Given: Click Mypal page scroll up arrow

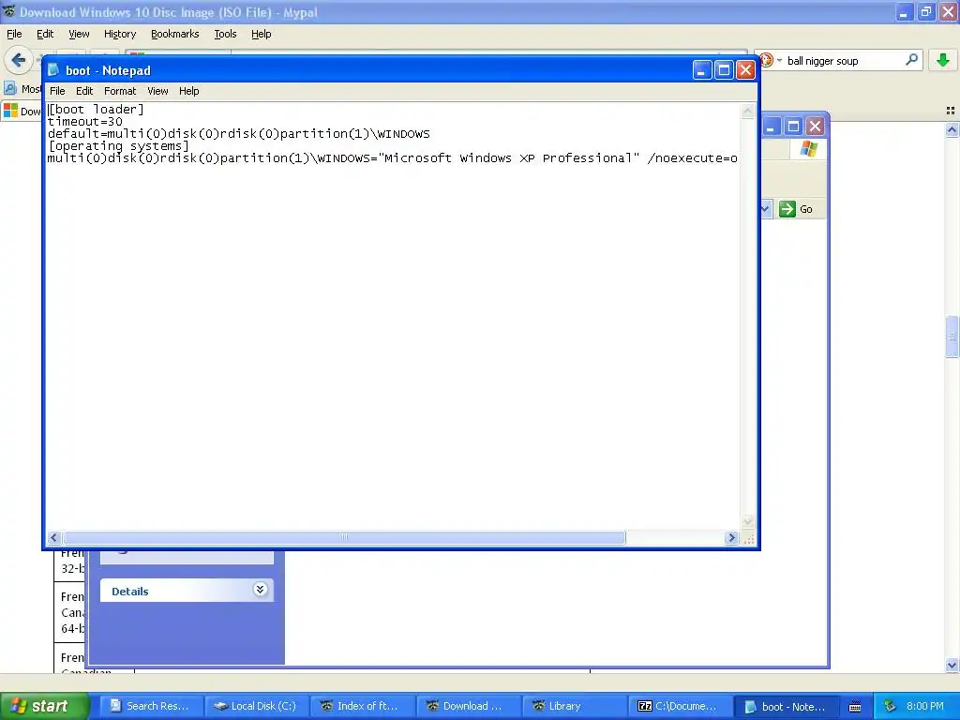Looking at the screenshot, I should tap(952, 129).
